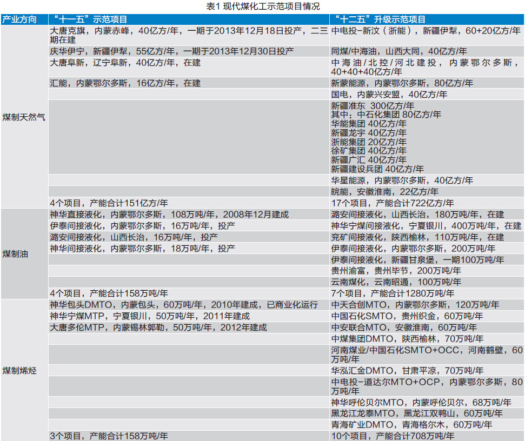
Task: Select the line 徐矿集团 40亿方/年
Action: tap(369, 151)
